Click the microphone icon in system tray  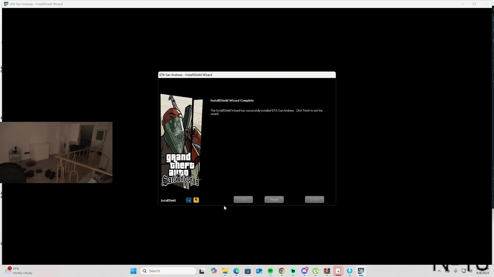pos(456,271)
